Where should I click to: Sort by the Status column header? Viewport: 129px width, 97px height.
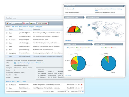tap(11, 29)
